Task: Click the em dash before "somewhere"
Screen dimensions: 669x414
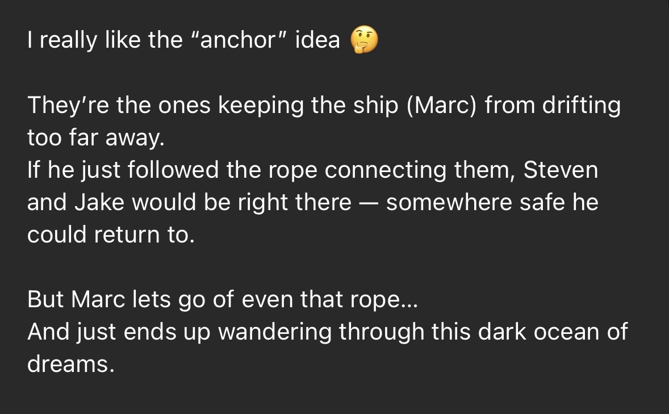Action: click(369, 203)
